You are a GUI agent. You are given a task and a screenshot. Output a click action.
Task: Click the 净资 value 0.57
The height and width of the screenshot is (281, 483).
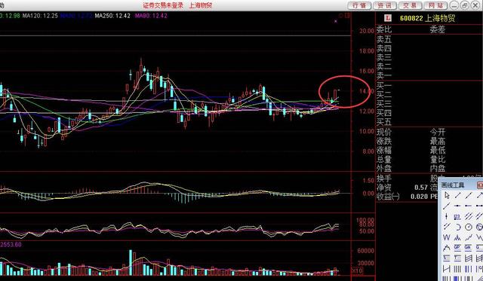point(421,188)
